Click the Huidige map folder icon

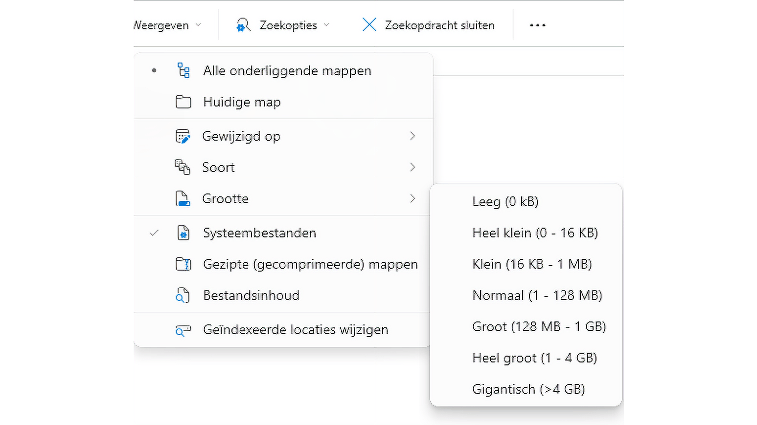(x=184, y=102)
